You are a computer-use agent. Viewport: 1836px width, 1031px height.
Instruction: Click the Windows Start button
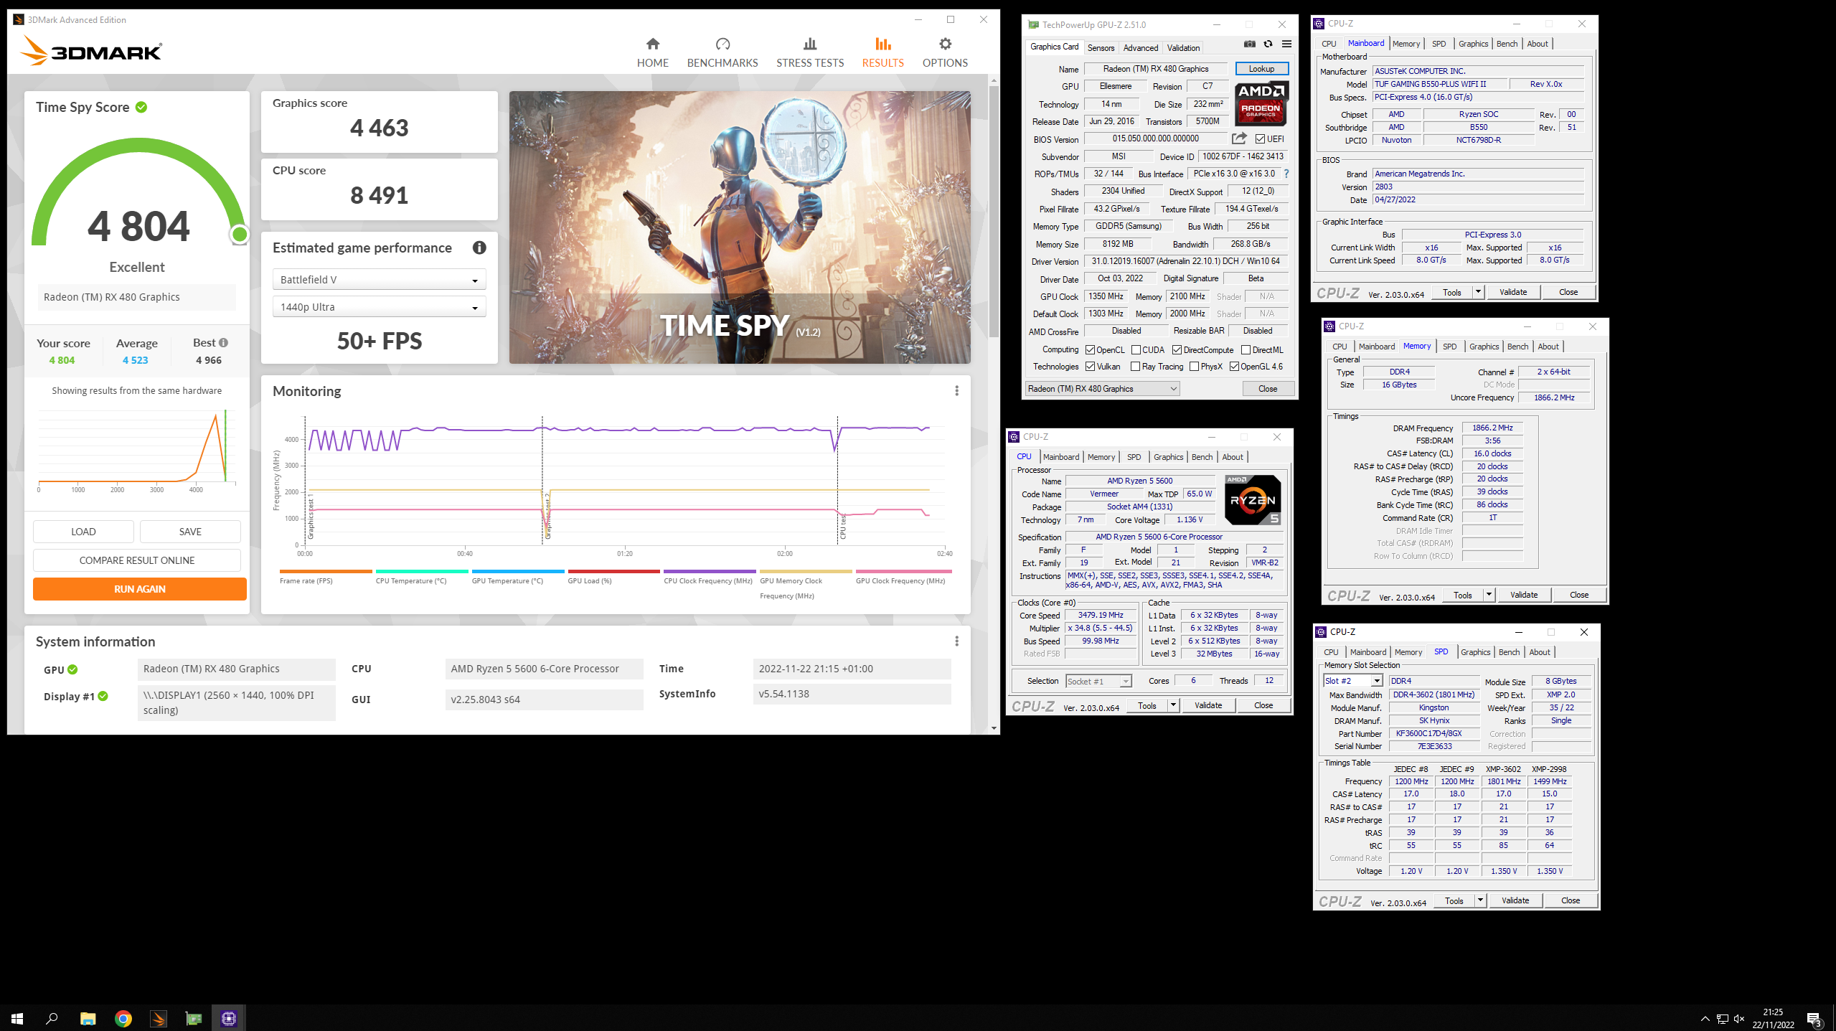coord(17,1018)
